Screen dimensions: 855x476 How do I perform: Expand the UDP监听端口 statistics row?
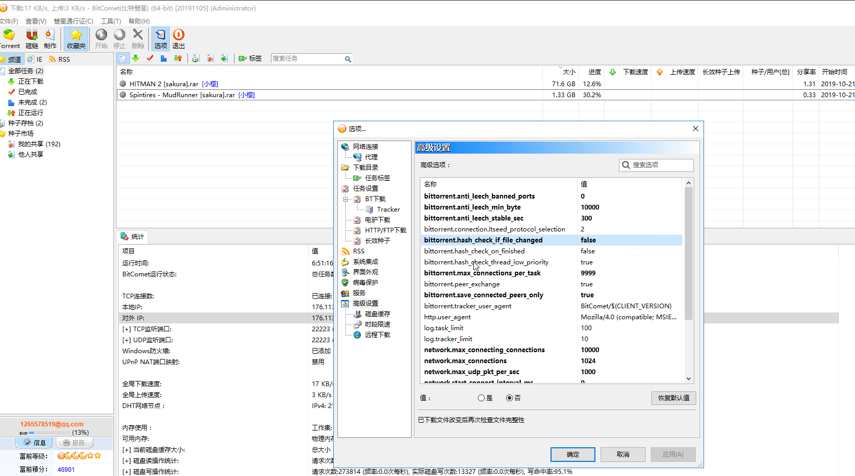(x=126, y=340)
